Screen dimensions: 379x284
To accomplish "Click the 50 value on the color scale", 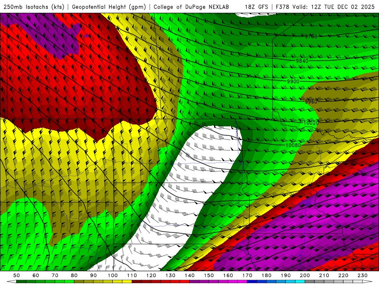I will [17, 275].
